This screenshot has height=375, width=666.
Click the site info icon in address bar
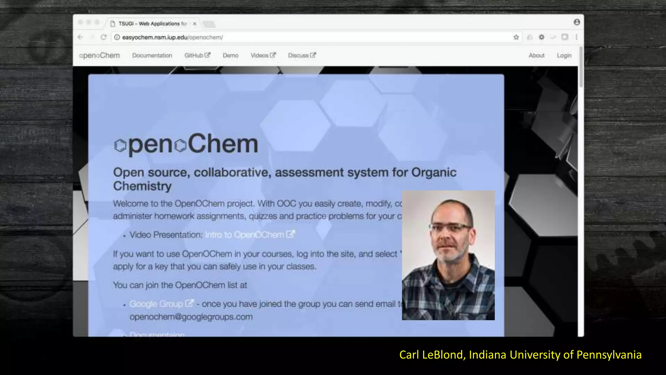[117, 37]
